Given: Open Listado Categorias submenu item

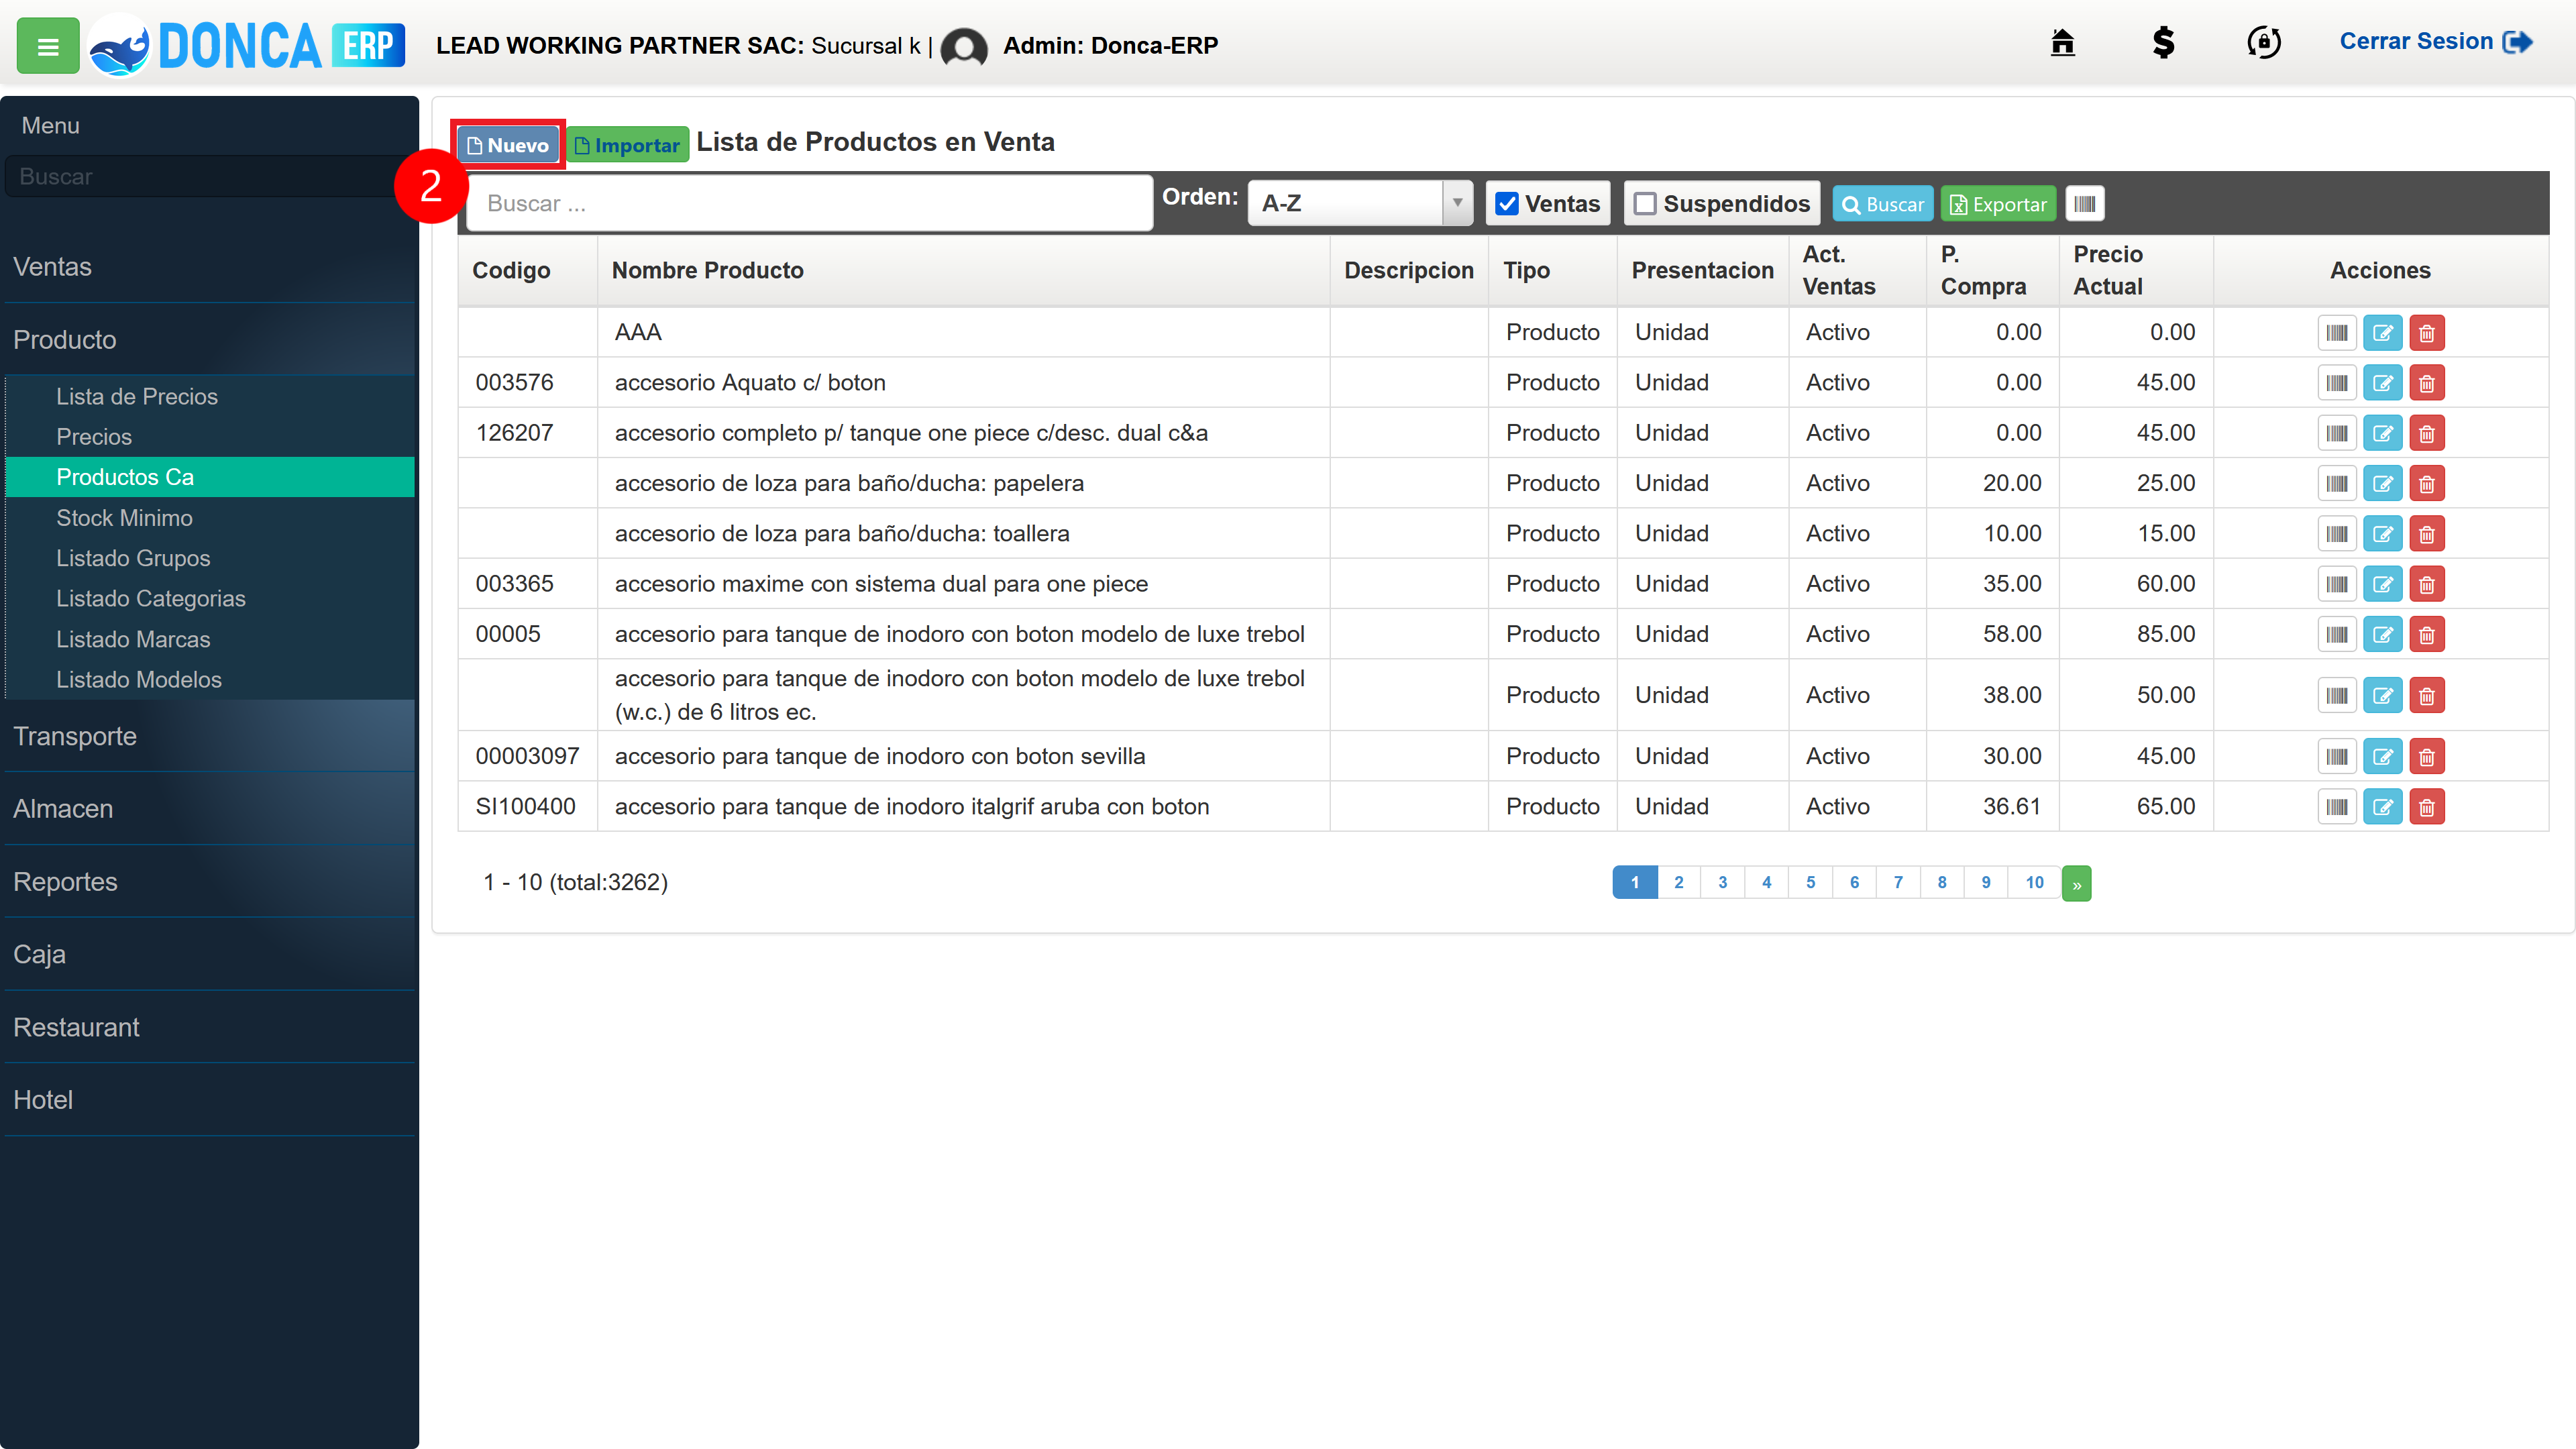Looking at the screenshot, I should [x=210, y=598].
